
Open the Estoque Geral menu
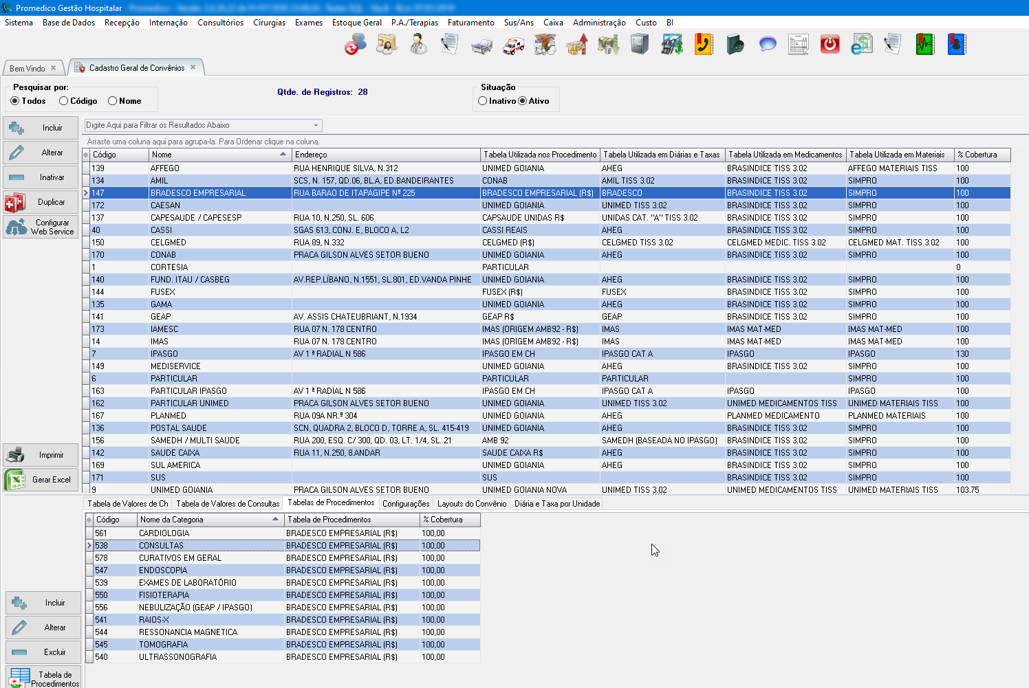click(357, 23)
